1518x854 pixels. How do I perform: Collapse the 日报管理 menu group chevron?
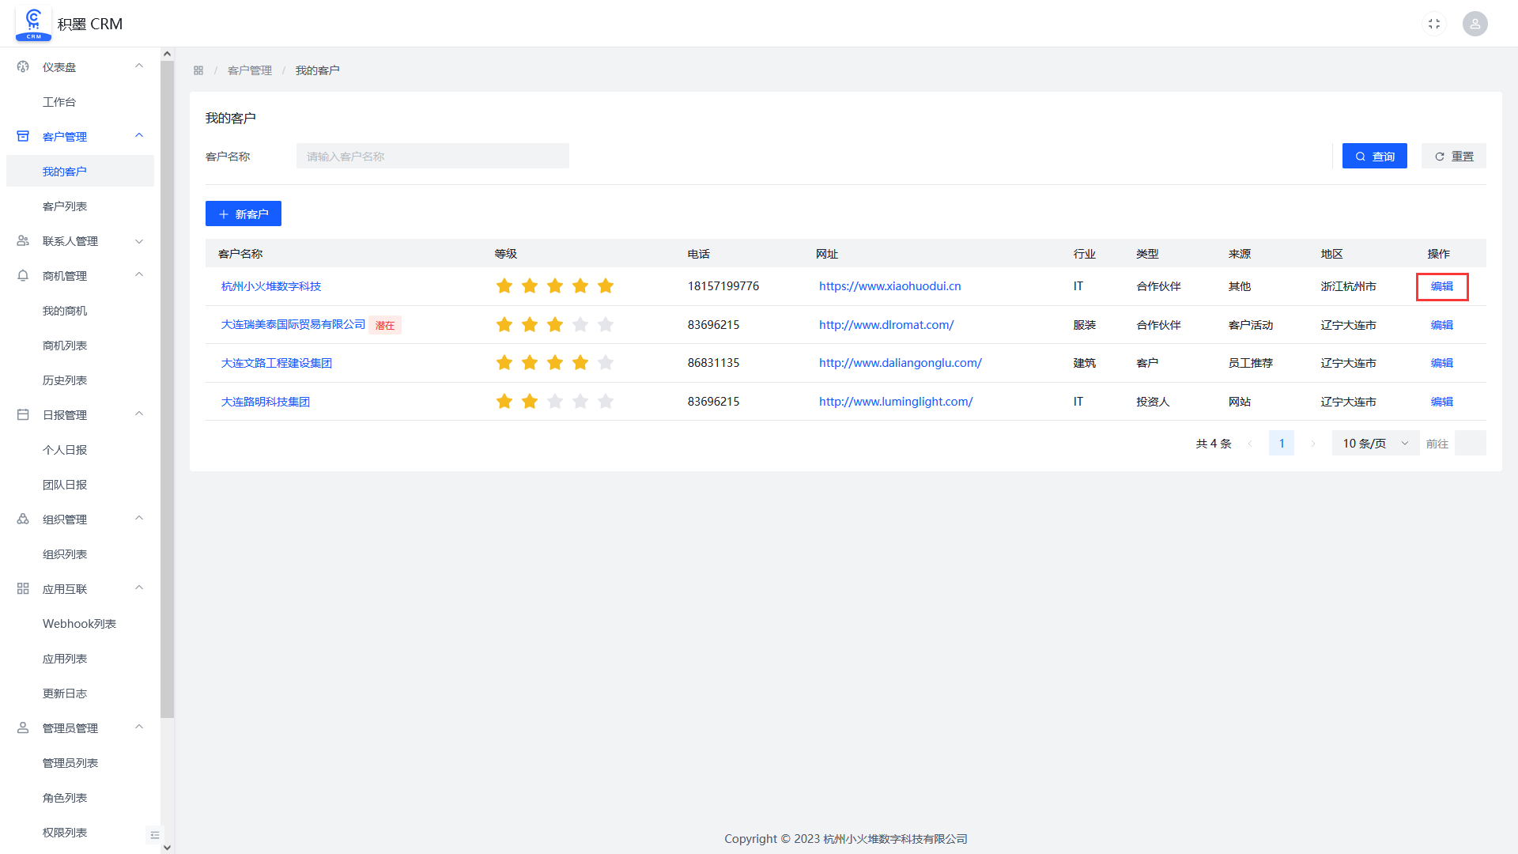[x=139, y=414]
